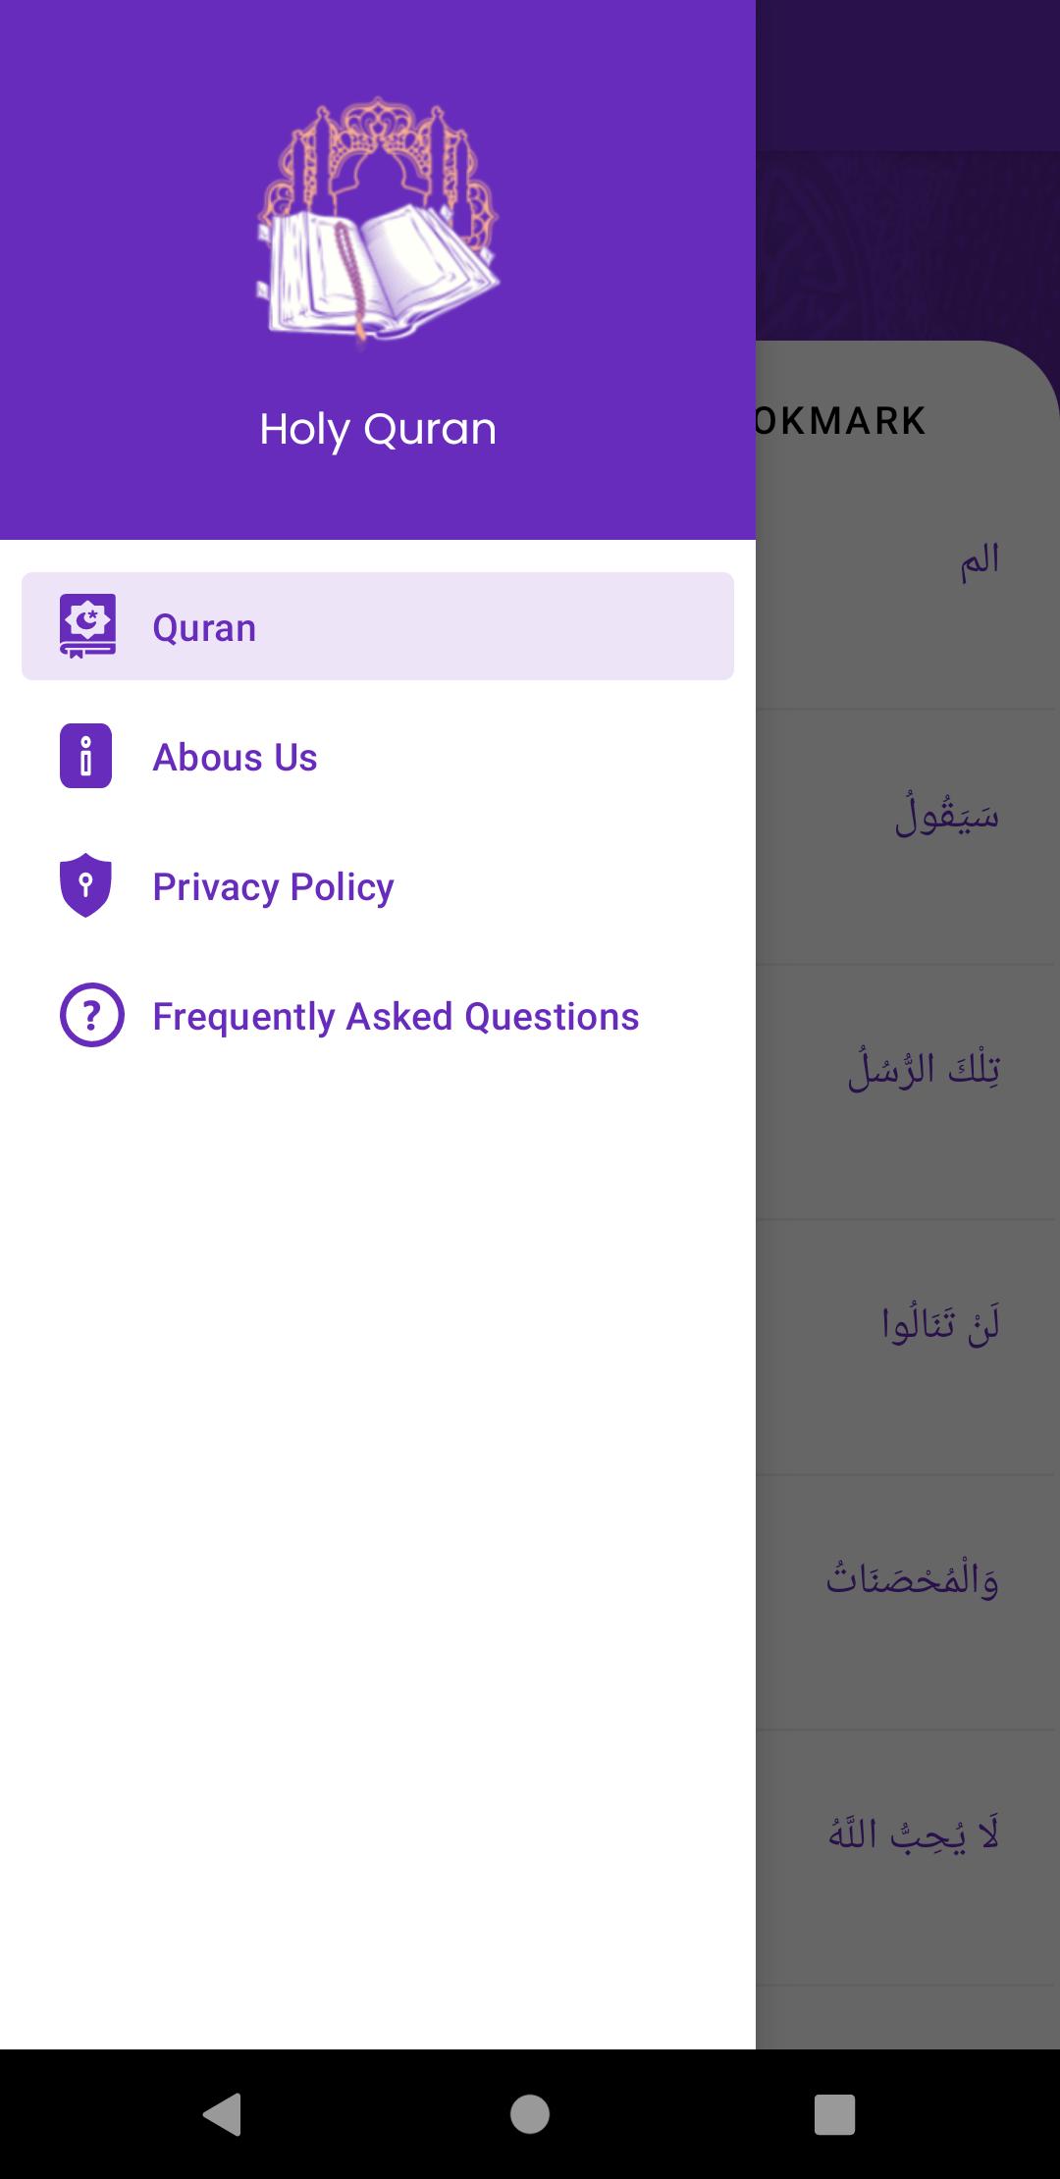Open the Privacy Policy entry

[x=378, y=885]
